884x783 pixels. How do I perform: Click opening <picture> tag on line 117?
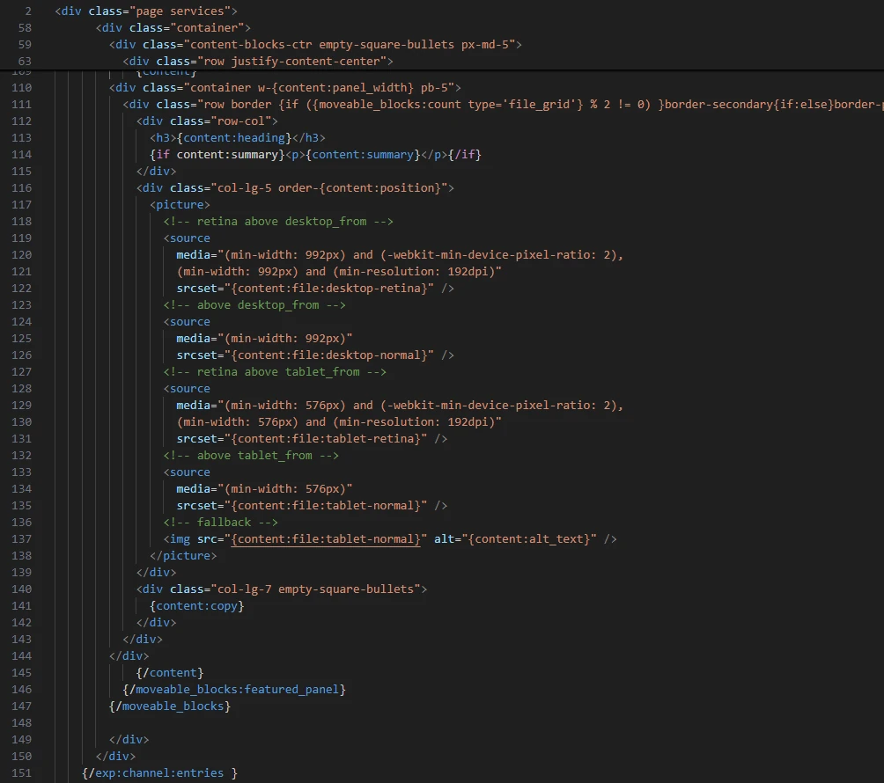(180, 204)
